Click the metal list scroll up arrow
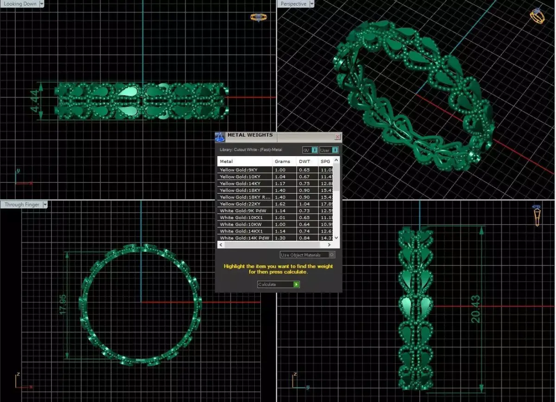The height and width of the screenshot is (402, 556). click(x=336, y=160)
